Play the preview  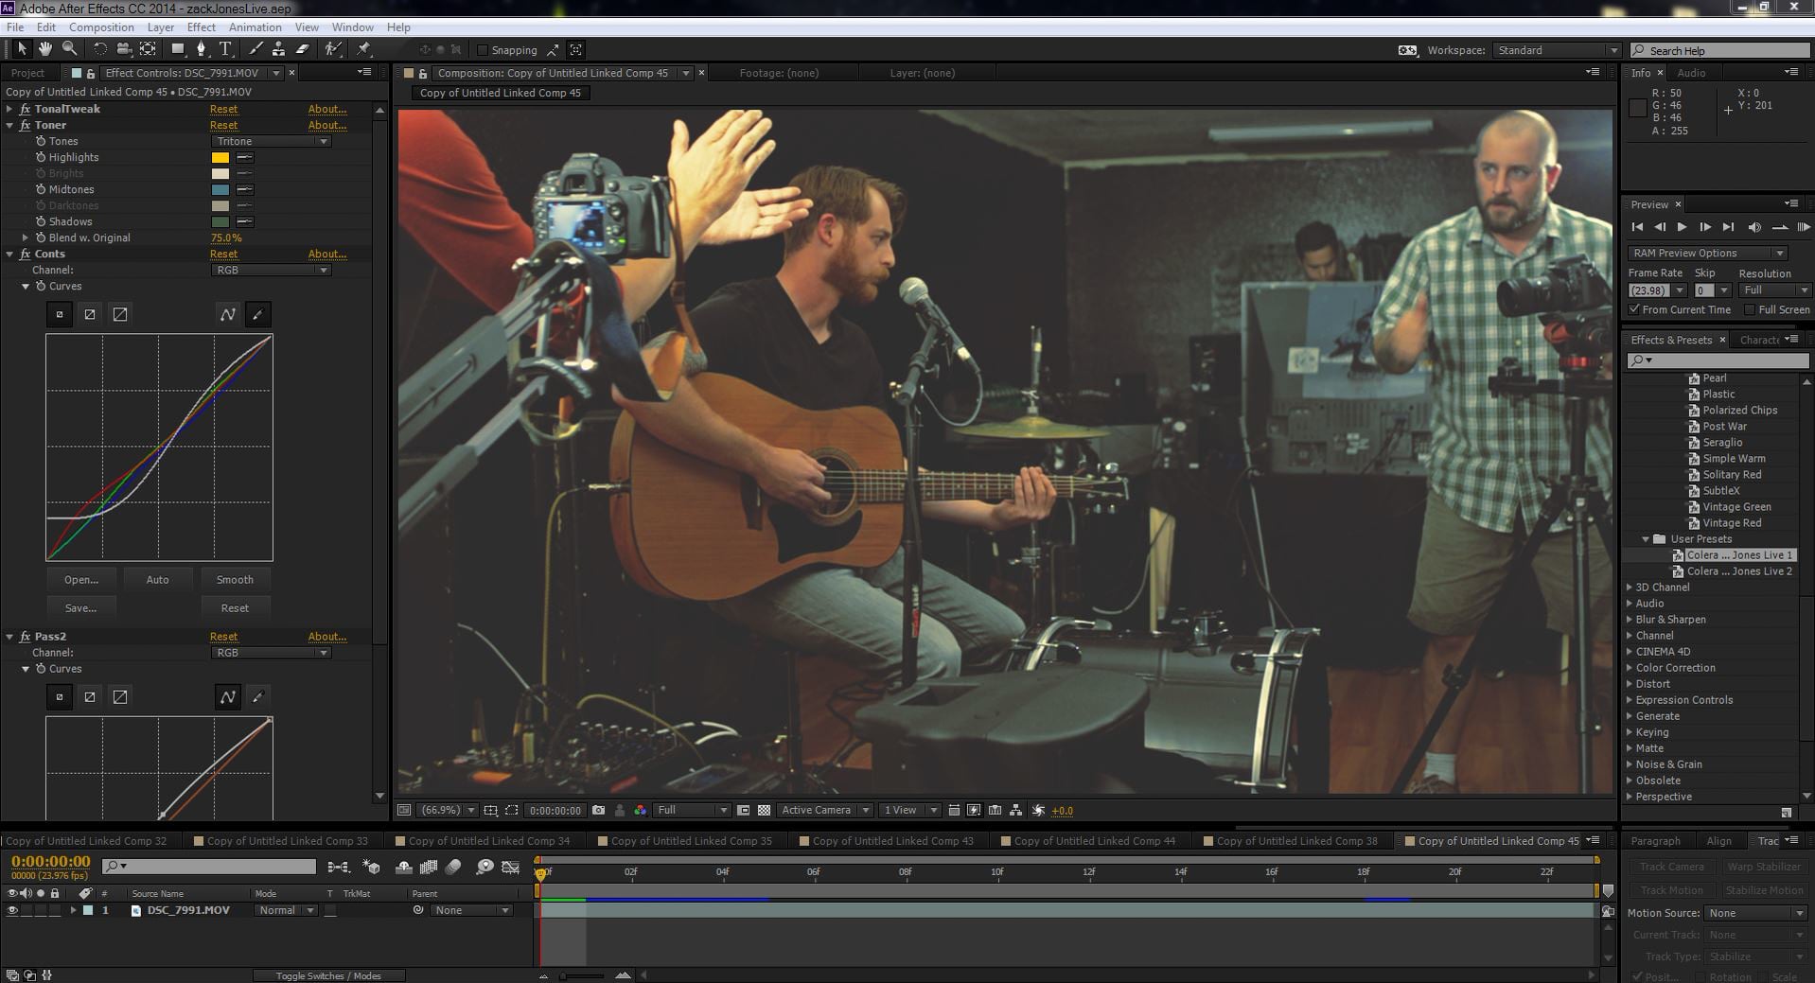[x=1682, y=227]
